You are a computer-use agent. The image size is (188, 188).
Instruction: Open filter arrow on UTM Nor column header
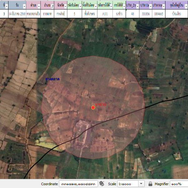(x=164, y=7)
